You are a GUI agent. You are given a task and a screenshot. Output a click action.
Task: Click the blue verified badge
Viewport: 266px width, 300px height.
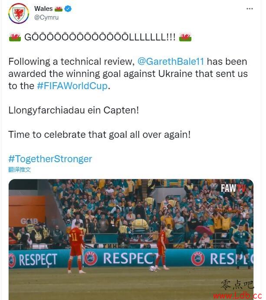(x=68, y=9)
